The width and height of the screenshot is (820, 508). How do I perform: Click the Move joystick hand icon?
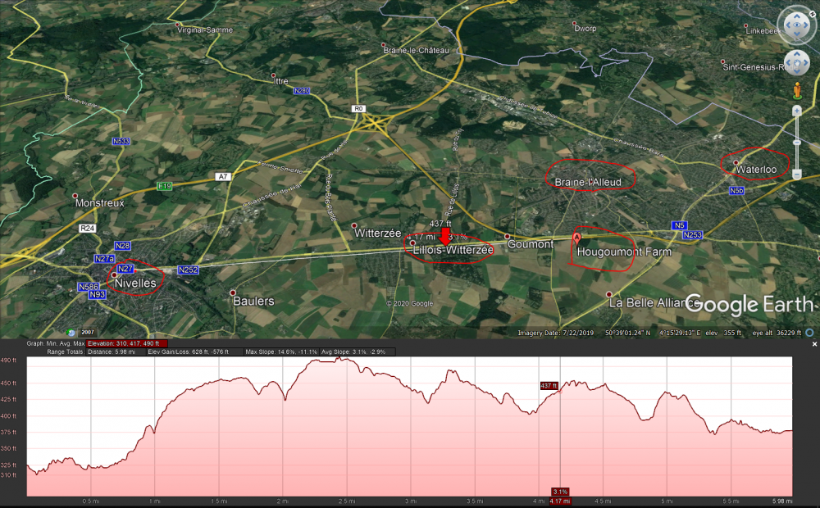(x=797, y=63)
